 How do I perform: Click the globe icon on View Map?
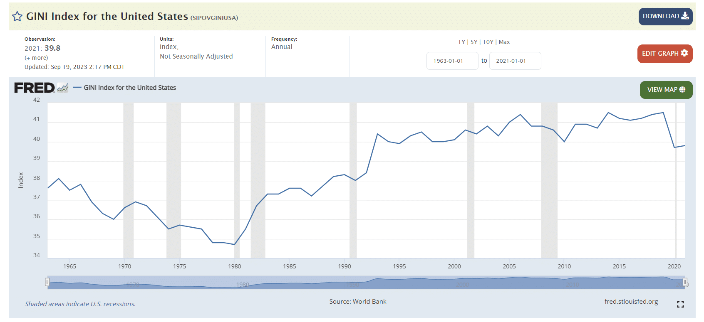[x=682, y=90]
